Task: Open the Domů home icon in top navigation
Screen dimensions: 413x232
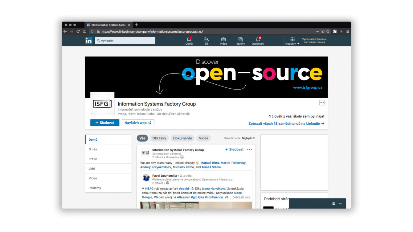Action: coord(189,41)
